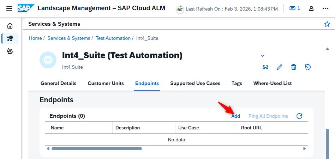Delete Int4_Suite using trash icon
This screenshot has width=335, height=159.
(294, 67)
